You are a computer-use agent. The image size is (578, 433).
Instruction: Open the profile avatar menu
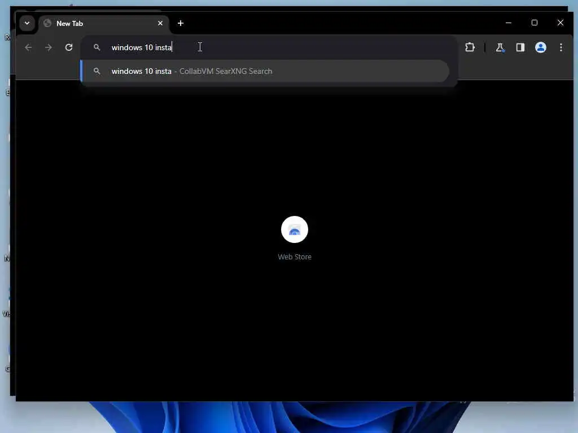point(540,47)
